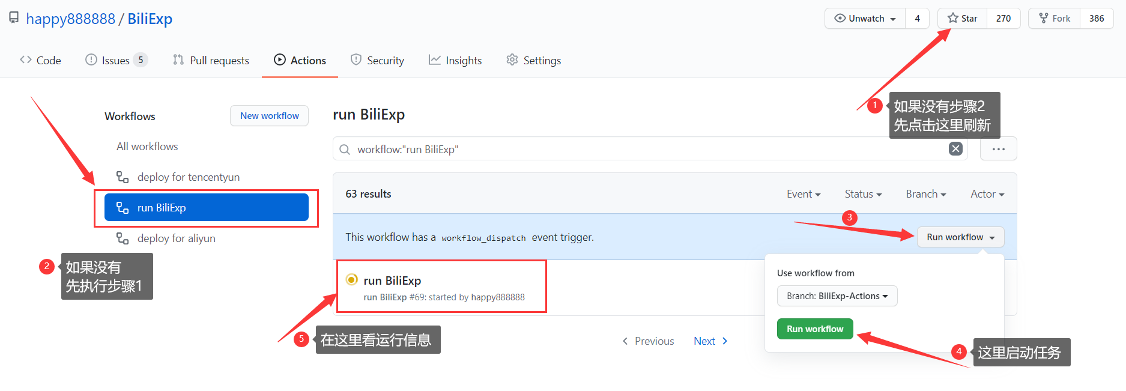Click the stargazers count 270
This screenshot has height=391, width=1126.
pyautogui.click(x=1003, y=19)
